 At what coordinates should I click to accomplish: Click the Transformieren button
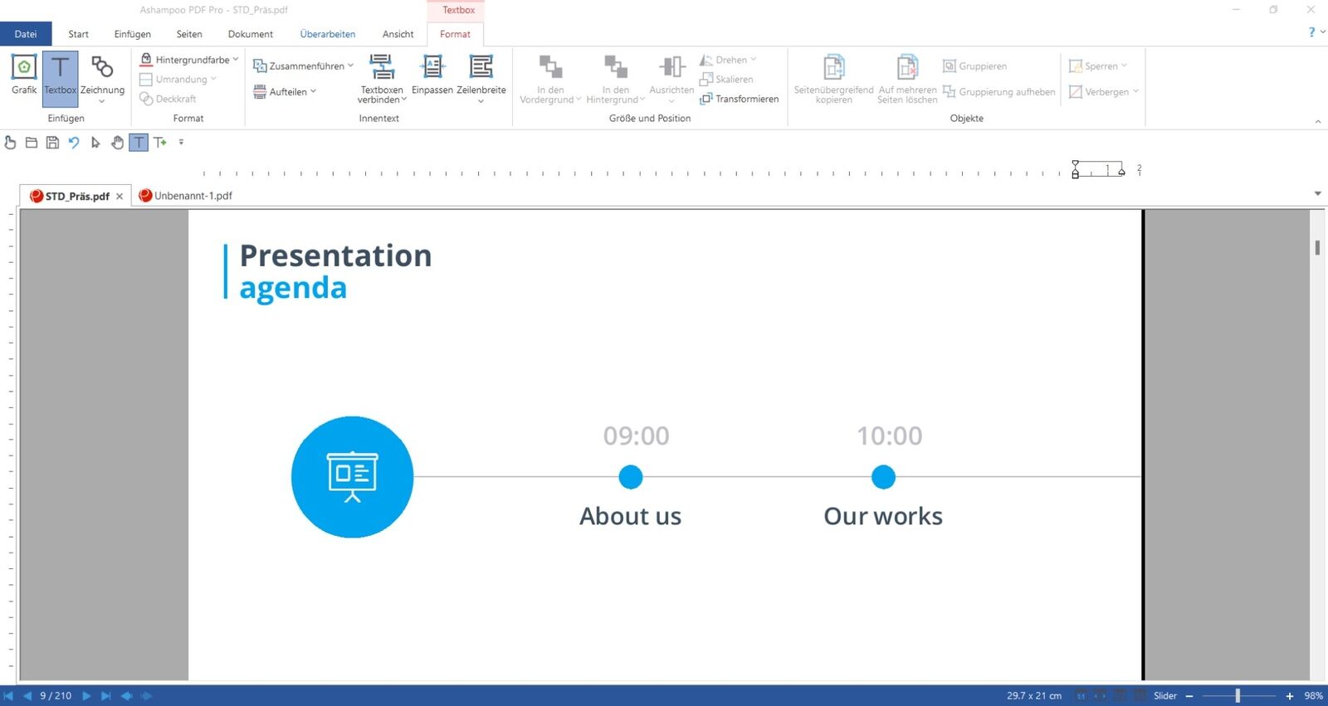739,99
